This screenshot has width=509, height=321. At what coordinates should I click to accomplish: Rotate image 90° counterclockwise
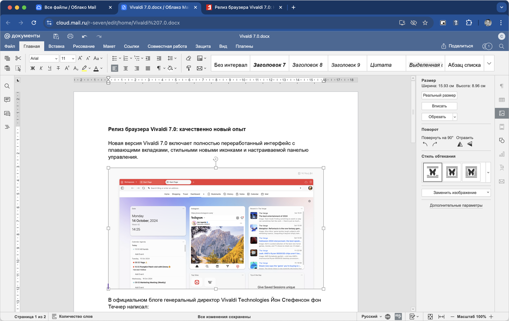(x=425, y=144)
